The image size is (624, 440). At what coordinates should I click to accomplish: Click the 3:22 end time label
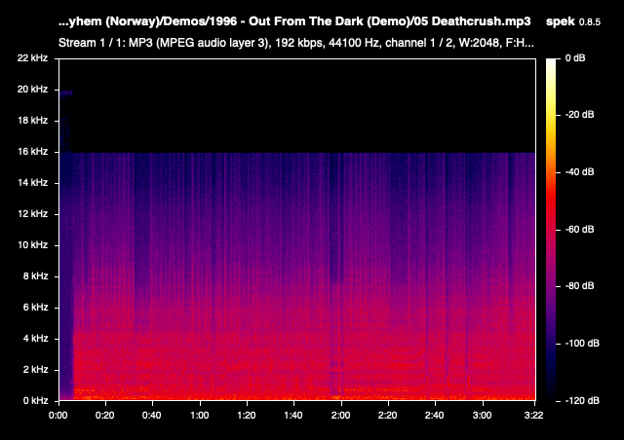(533, 416)
